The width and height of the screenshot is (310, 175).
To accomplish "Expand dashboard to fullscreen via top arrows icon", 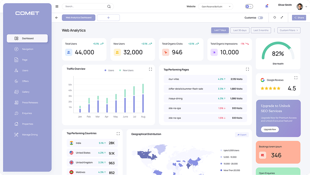I will click(x=282, y=18).
